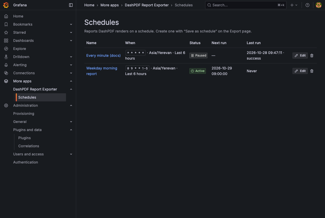This screenshot has width=325, height=218.
Task: Edit the Weekday morning report schedule
Action: tap(300, 71)
